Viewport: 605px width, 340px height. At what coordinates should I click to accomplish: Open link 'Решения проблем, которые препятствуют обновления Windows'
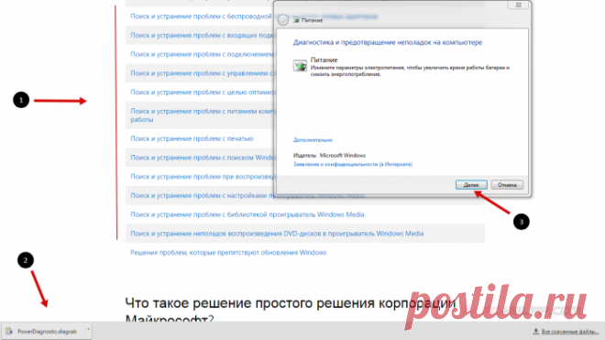point(228,252)
